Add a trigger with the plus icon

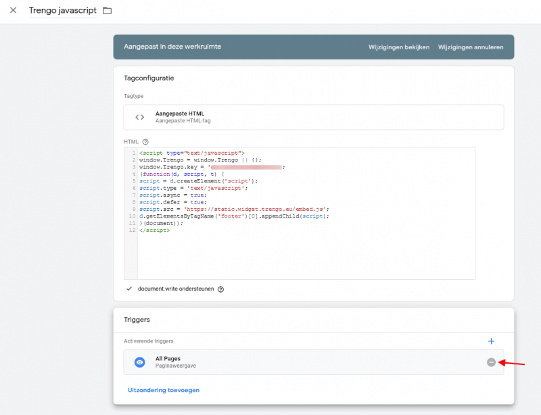point(492,341)
